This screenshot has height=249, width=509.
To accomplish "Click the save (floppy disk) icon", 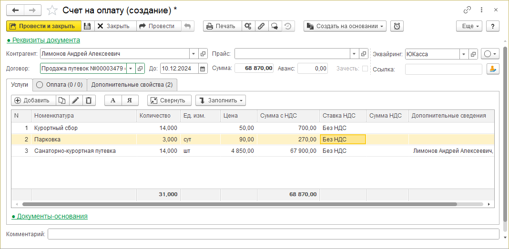I will pos(87,26).
